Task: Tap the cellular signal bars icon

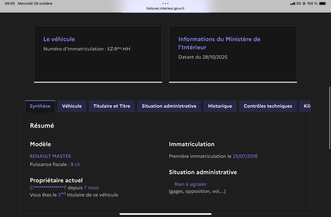Action: point(293,3)
